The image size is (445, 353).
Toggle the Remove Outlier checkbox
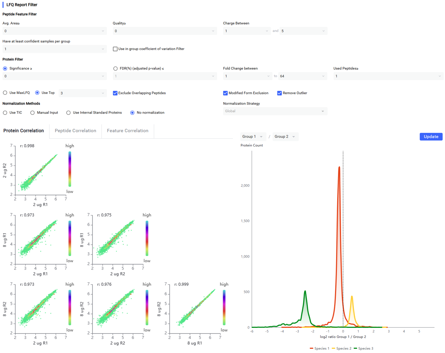click(279, 93)
